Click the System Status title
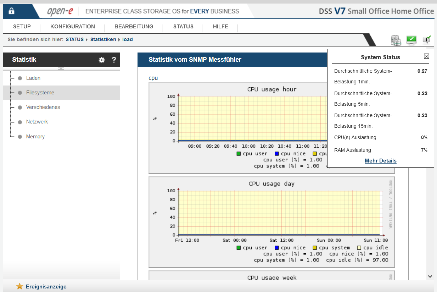Viewport: 437px width, 292px height. coord(381,57)
